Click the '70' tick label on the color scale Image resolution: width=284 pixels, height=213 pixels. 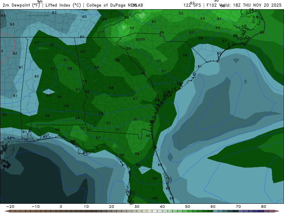[238, 207]
